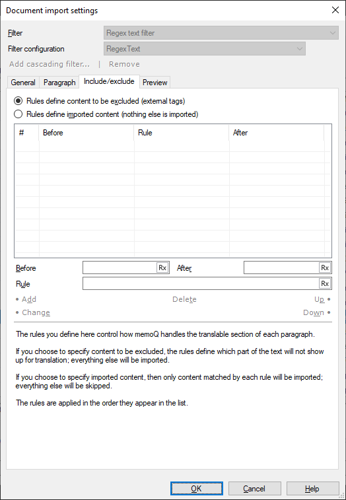The width and height of the screenshot is (346, 500).
Task: Click the After column header
Action: (x=277, y=133)
